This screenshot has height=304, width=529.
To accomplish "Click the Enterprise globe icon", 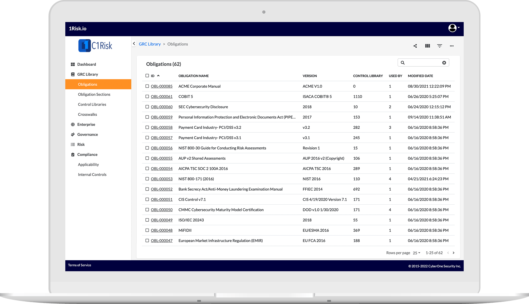I will [73, 124].
